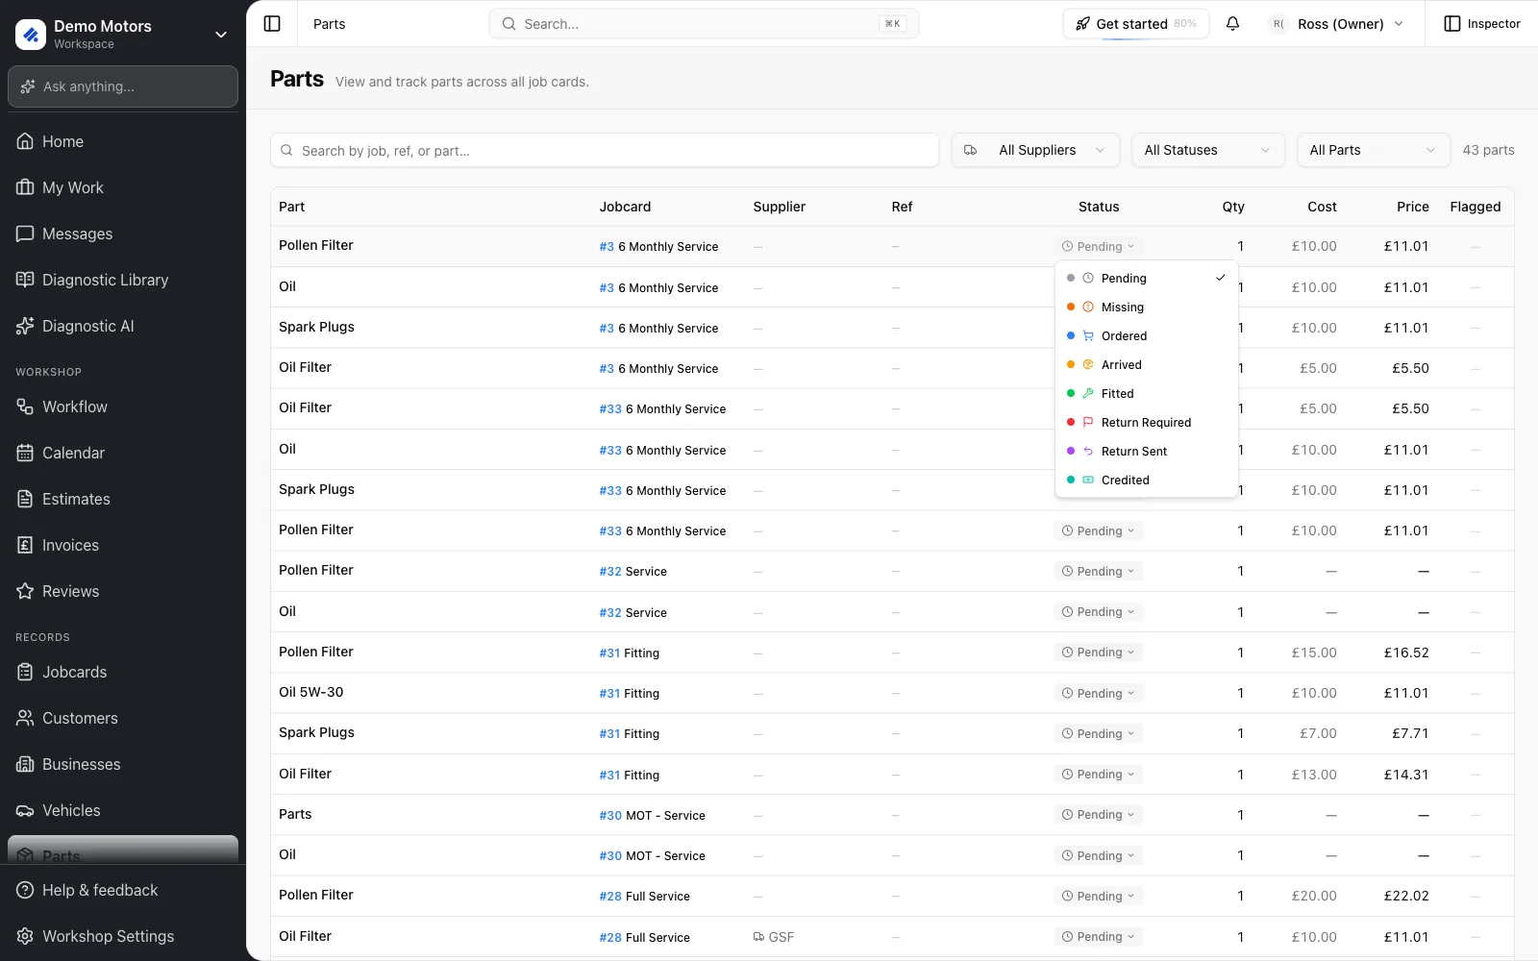Go to Messages
This screenshot has width=1538, height=961.
click(x=123, y=234)
